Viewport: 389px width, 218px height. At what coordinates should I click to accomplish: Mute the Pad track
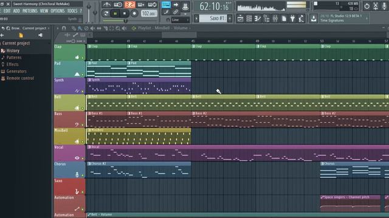coord(83,74)
